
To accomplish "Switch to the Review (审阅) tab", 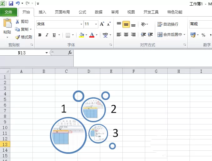I will point(115,12).
